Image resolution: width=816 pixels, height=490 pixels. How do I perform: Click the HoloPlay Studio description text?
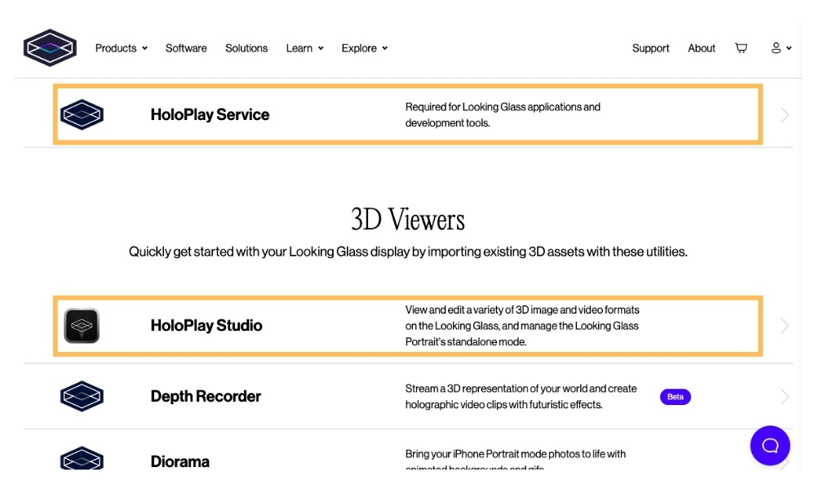(x=522, y=326)
